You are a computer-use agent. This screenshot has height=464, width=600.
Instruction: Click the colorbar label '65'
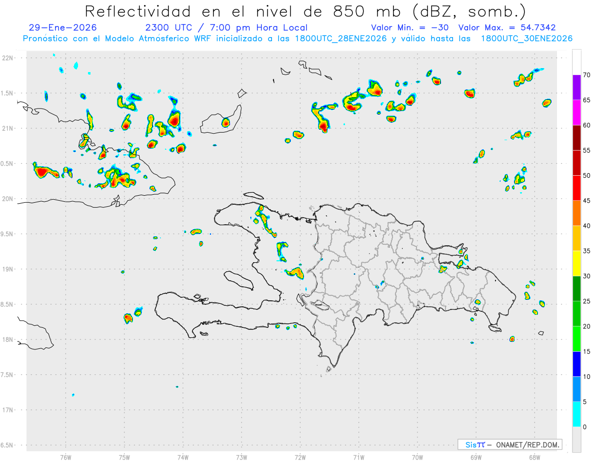pyautogui.click(x=586, y=100)
